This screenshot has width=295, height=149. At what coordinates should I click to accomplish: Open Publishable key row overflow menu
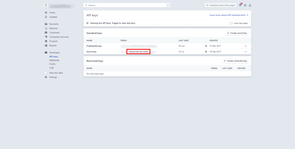[x=246, y=46]
